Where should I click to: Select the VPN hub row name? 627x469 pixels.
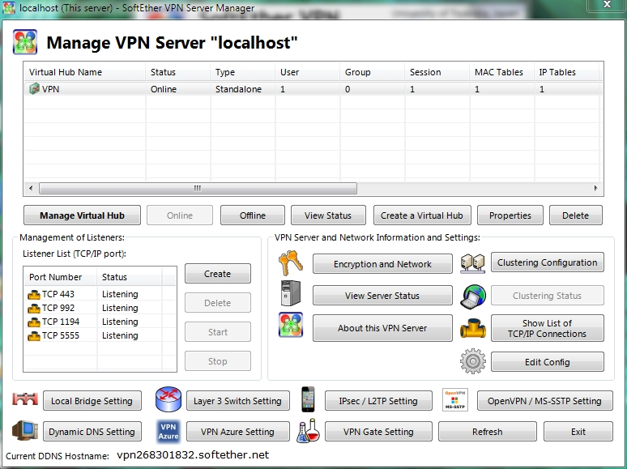tap(50, 89)
